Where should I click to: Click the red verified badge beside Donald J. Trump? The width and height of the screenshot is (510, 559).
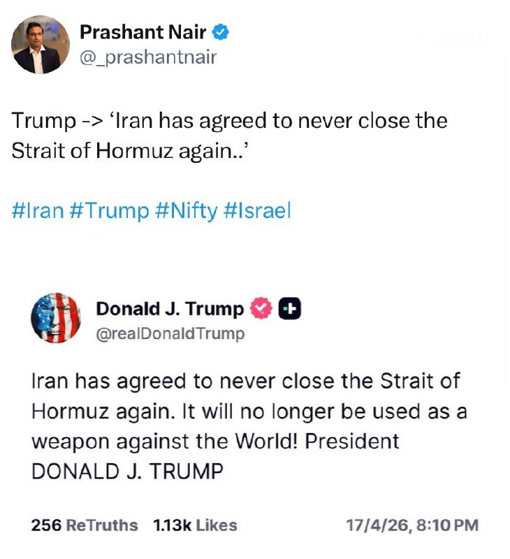[x=261, y=309]
